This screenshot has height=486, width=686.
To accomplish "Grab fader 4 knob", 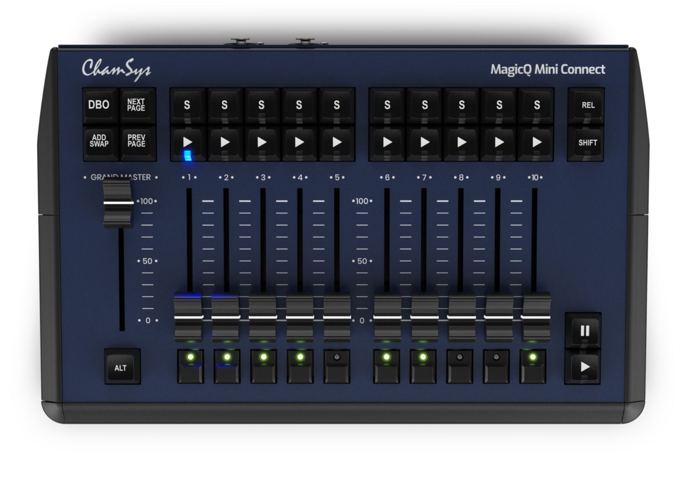I will 300,317.
